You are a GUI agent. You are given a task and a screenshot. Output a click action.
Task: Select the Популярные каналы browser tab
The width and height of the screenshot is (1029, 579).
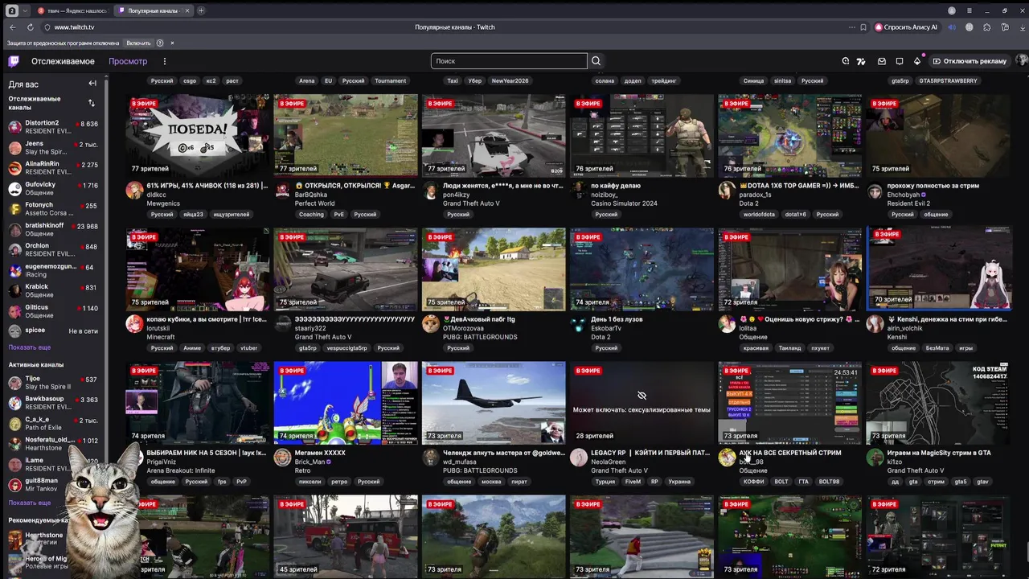coord(152,10)
